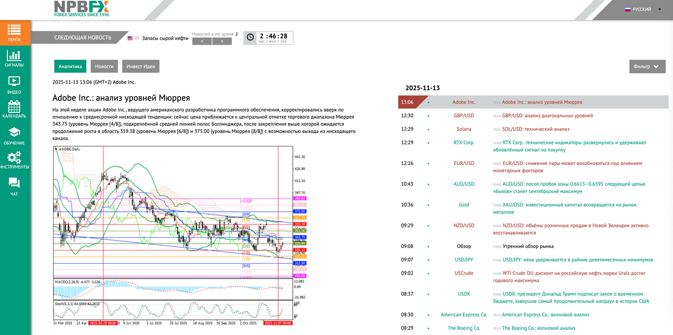Switch to the Инвест Идеи tab

tap(141, 67)
